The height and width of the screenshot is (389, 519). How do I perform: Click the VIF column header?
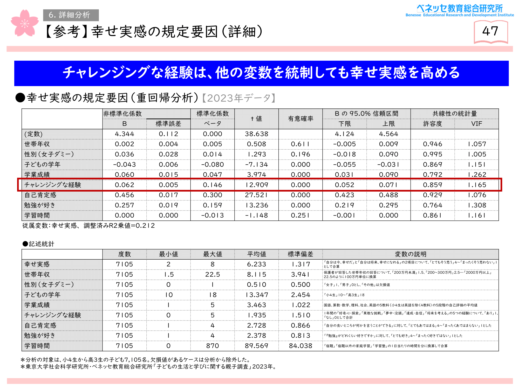[476, 124]
